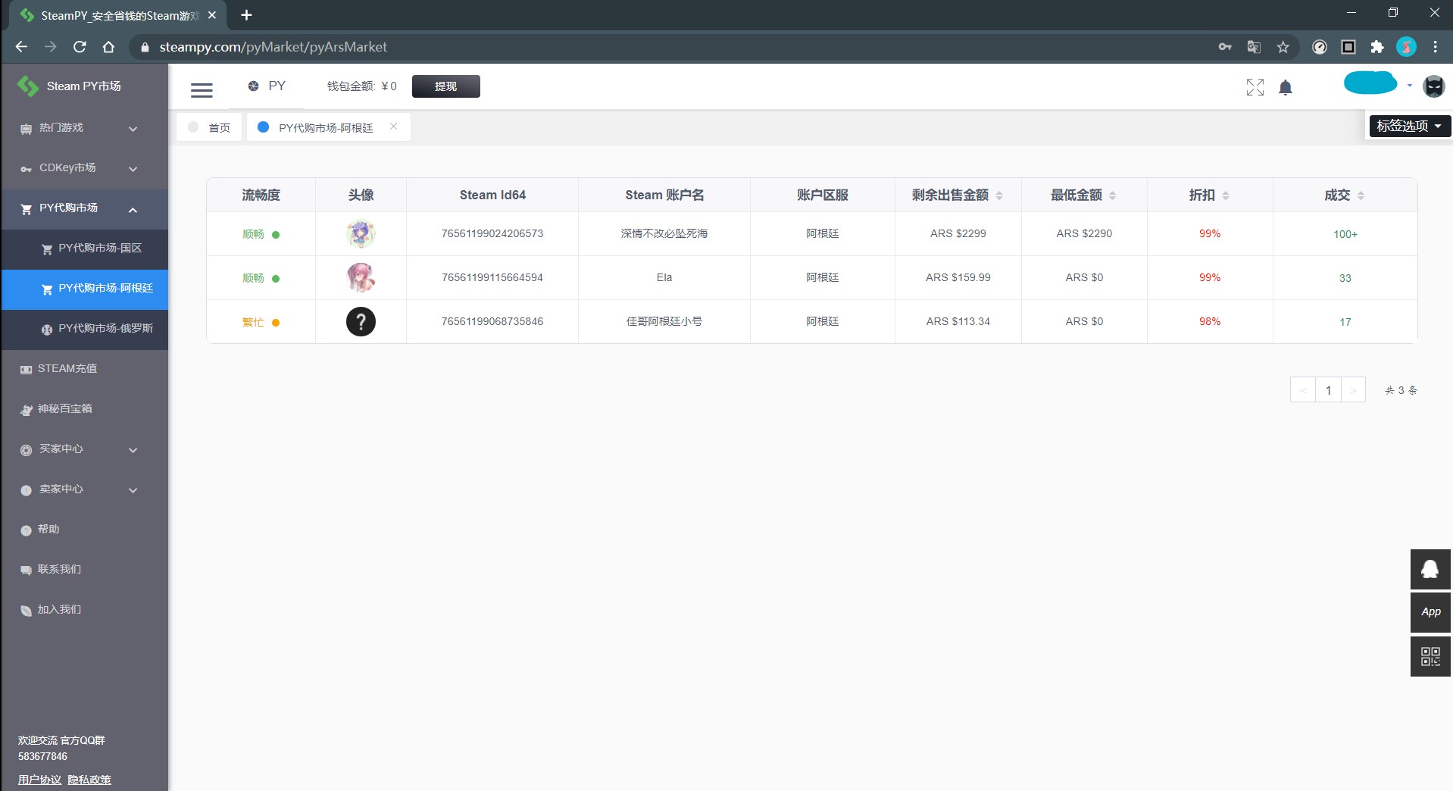The width and height of the screenshot is (1453, 791).
Task: Open 加入我们 in sidebar
Action: 84,610
